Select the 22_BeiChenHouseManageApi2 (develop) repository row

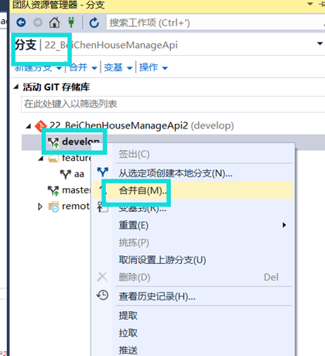point(173,125)
